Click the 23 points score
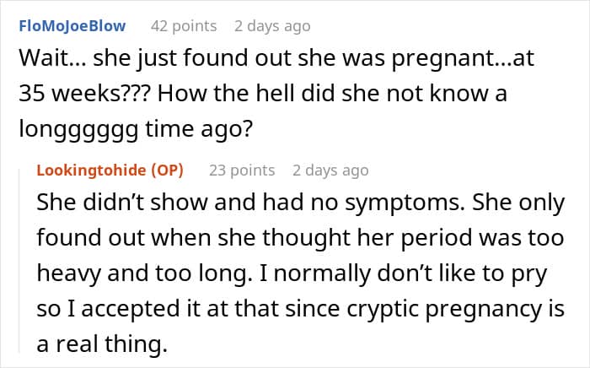 [x=242, y=170]
